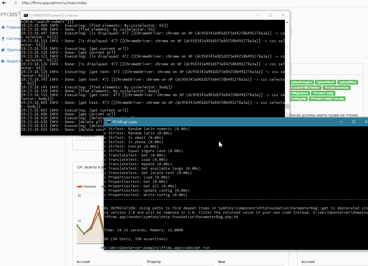This screenshot has height=266, width=368.
Task: Click the chart axis label 15
Action: (79, 221)
